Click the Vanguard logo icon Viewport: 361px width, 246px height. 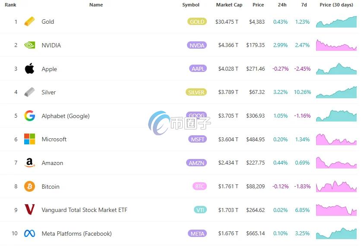pyautogui.click(x=29, y=210)
